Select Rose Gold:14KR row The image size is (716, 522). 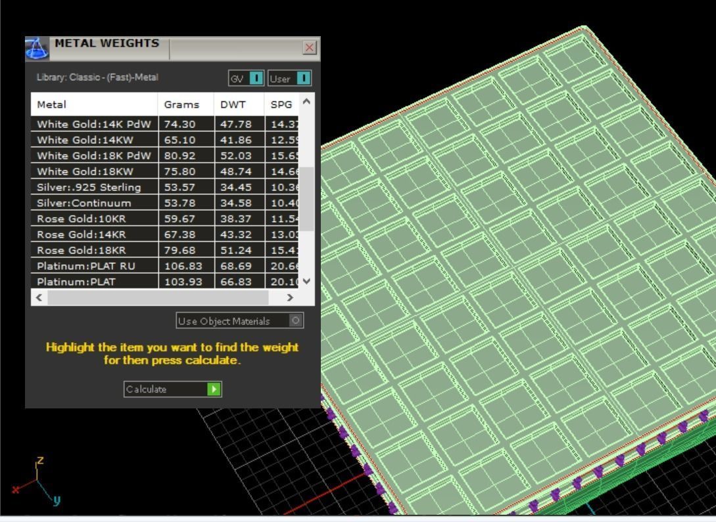point(164,234)
